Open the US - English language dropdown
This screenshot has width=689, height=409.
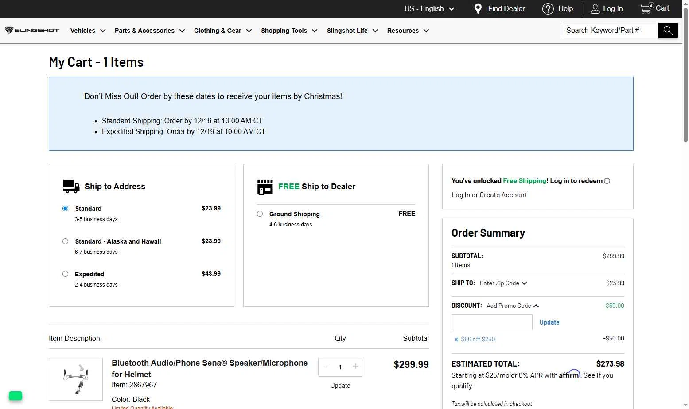coord(429,8)
